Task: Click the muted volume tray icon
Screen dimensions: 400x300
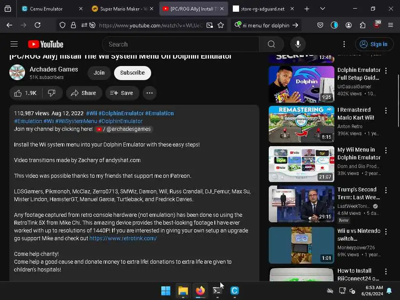Action: (352, 291)
